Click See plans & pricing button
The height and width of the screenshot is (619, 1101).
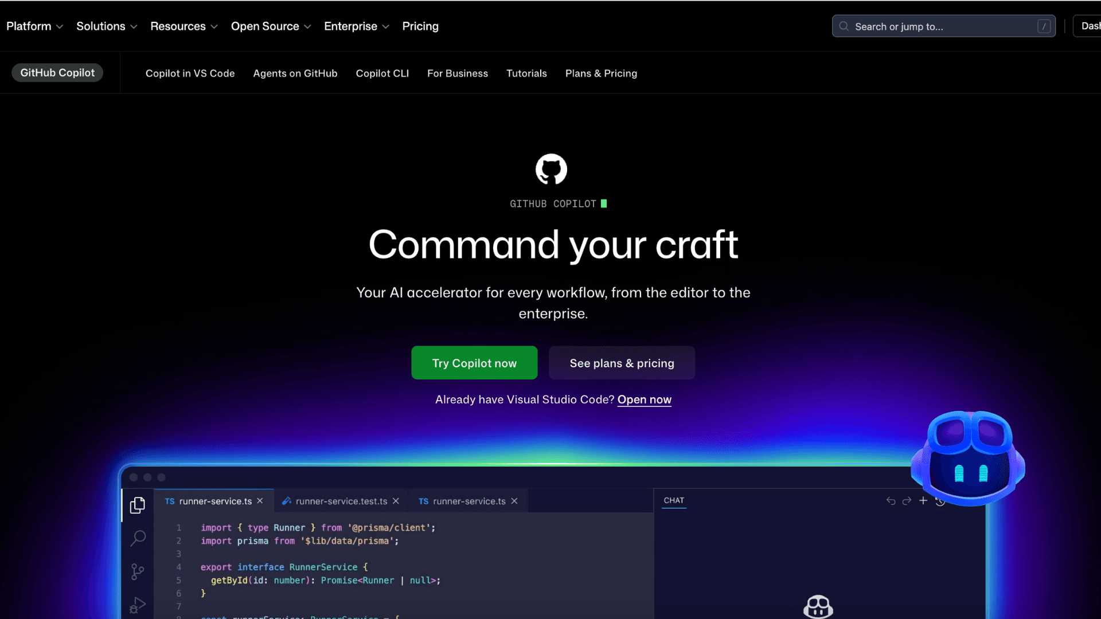point(622,363)
